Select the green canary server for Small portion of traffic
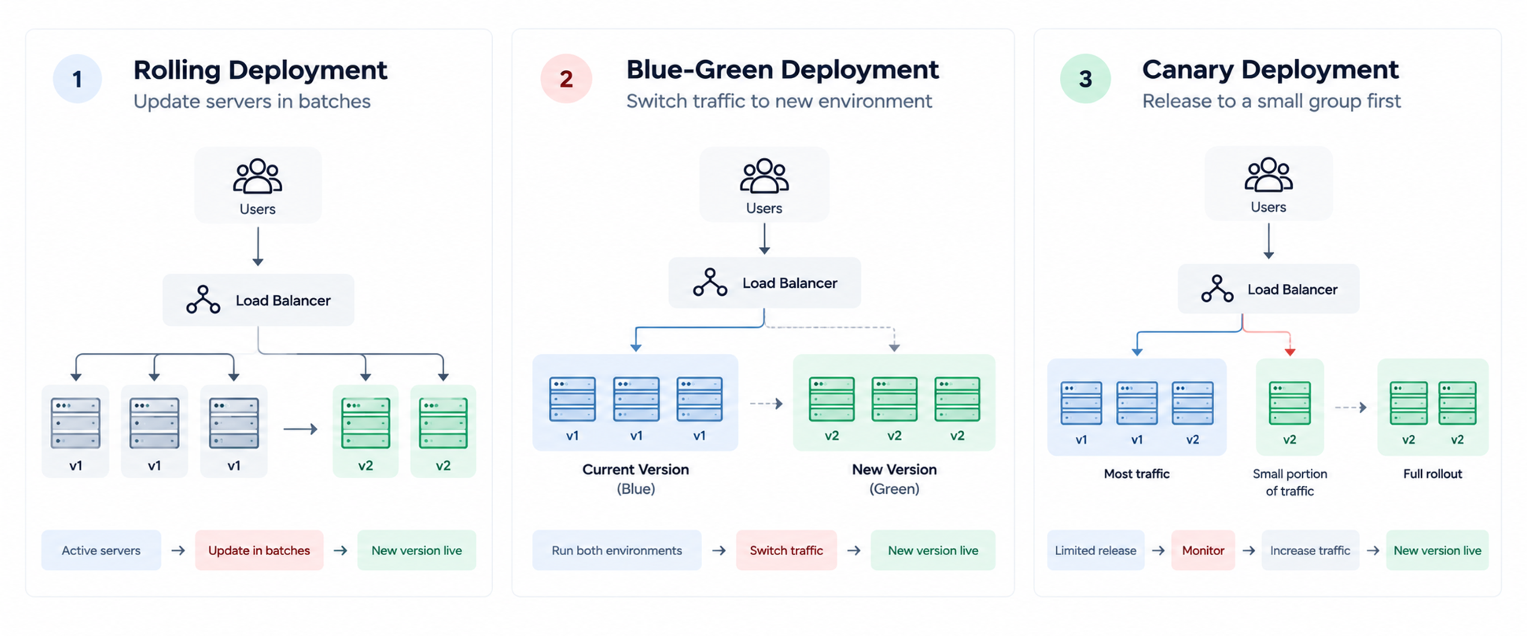The height and width of the screenshot is (636, 1527). click(1290, 403)
